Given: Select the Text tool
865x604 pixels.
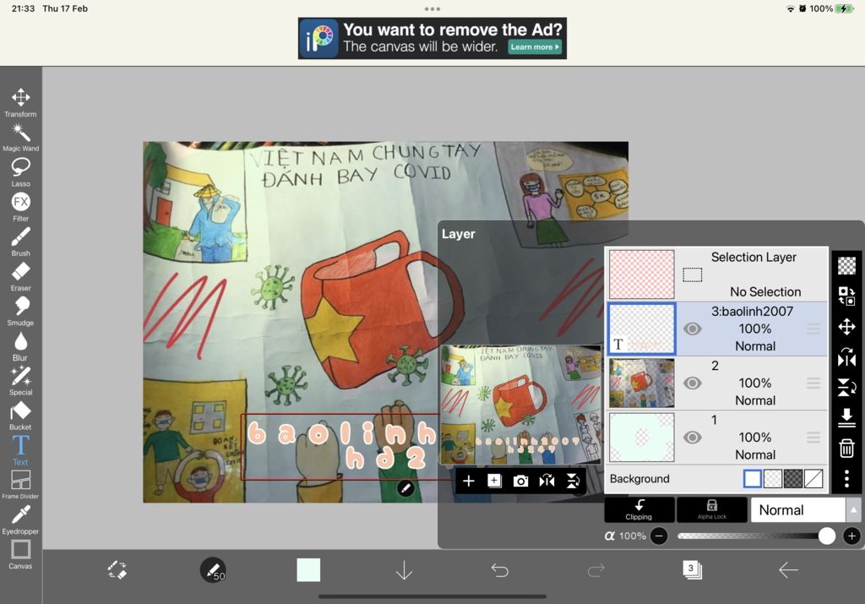Looking at the screenshot, I should [x=20, y=450].
